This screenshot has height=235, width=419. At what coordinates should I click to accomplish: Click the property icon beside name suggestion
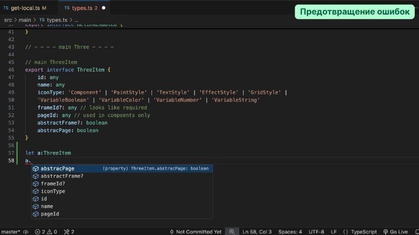coord(36,206)
